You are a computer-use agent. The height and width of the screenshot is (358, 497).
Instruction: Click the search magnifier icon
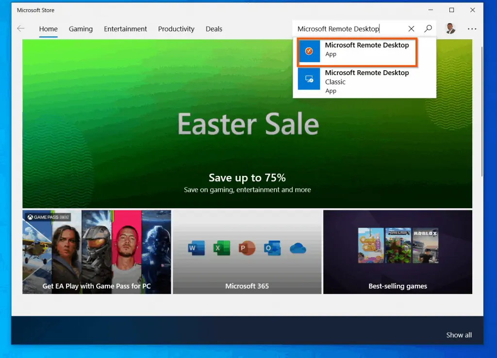tap(428, 29)
